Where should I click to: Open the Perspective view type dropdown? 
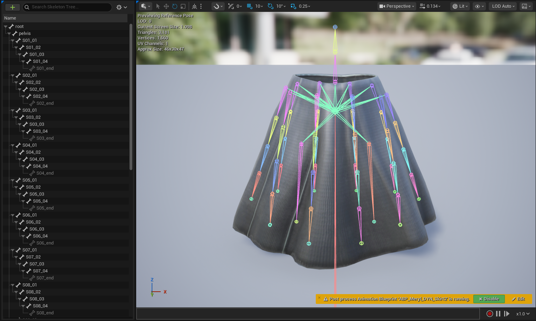pyautogui.click(x=397, y=6)
